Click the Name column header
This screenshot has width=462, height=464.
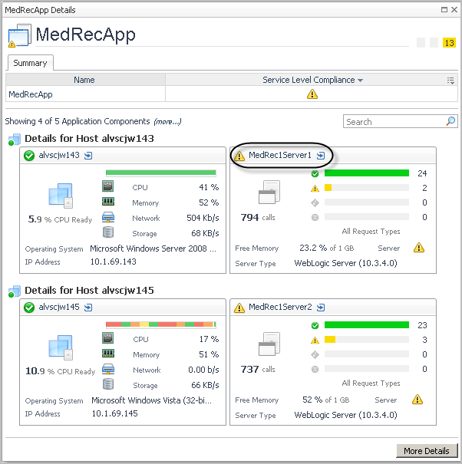(x=84, y=80)
